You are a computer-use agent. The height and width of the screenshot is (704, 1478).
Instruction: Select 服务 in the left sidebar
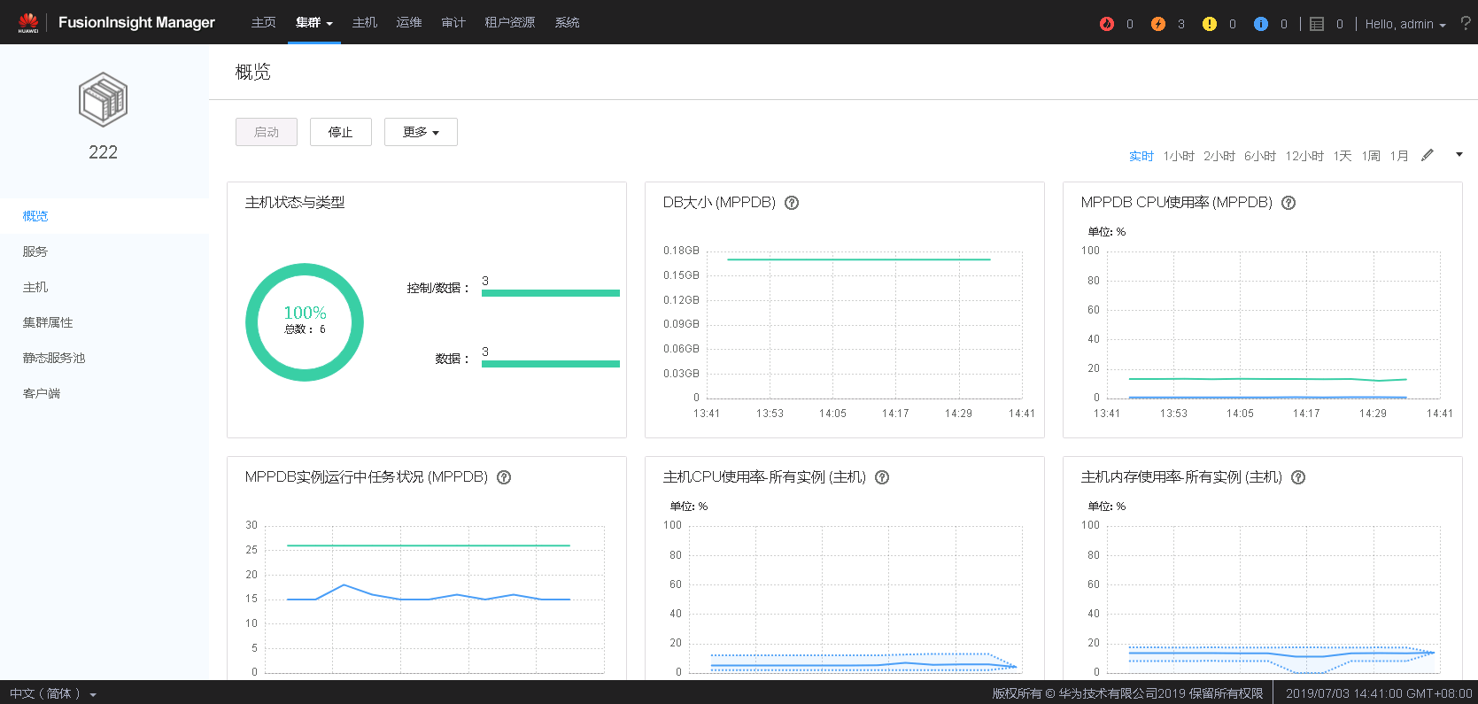[x=35, y=251]
